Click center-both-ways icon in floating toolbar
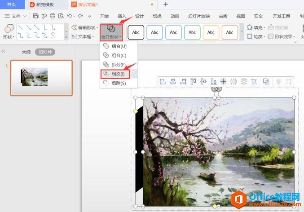 223,82
